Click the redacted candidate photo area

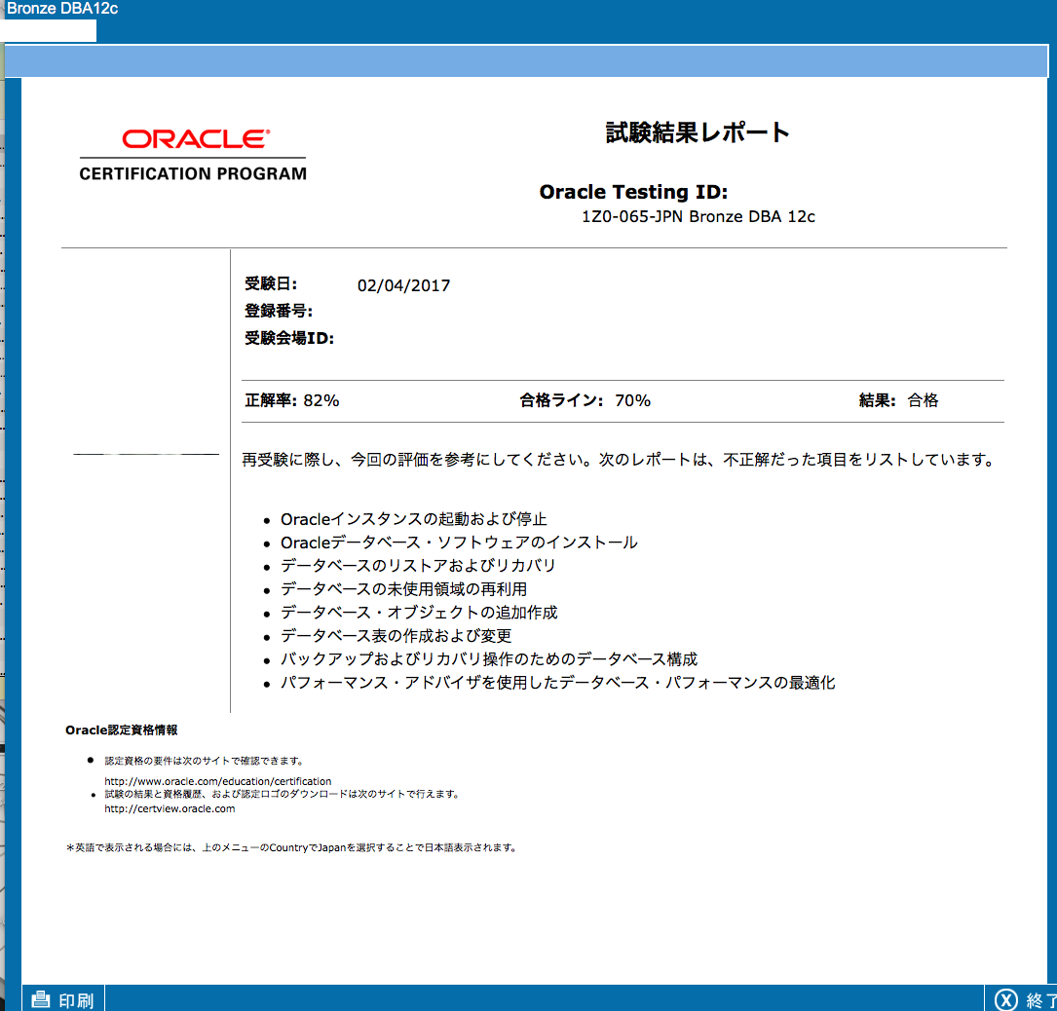[142, 356]
